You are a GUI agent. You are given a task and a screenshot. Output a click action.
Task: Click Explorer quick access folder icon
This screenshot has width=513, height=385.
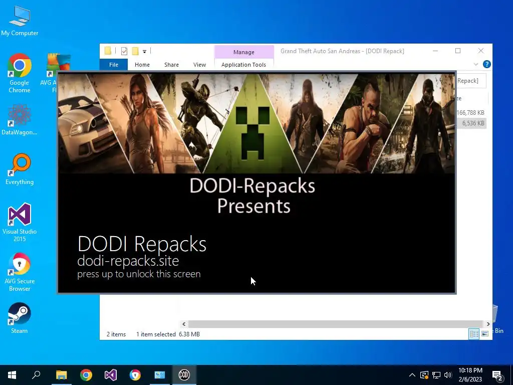pos(108,51)
